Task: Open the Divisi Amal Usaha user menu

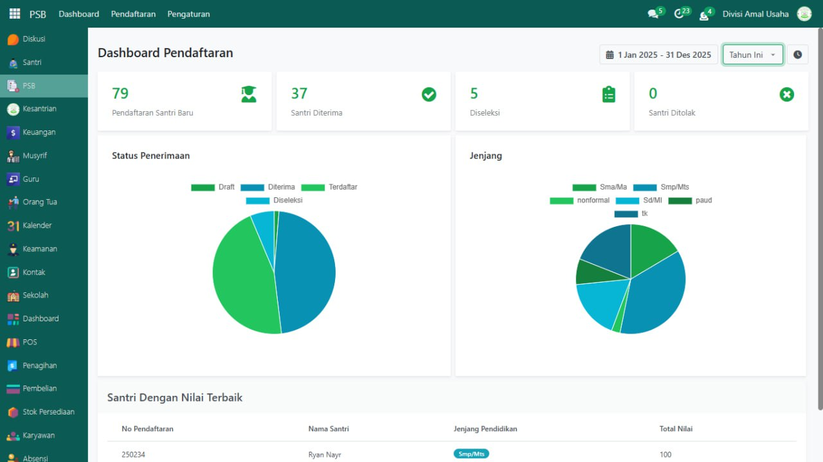Action: (755, 14)
